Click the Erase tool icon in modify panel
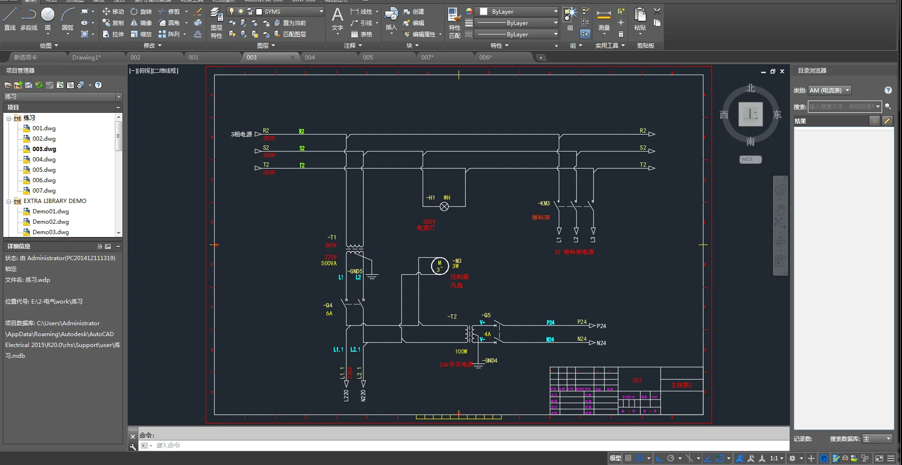Image resolution: width=902 pixels, height=465 pixels. pyautogui.click(x=198, y=11)
